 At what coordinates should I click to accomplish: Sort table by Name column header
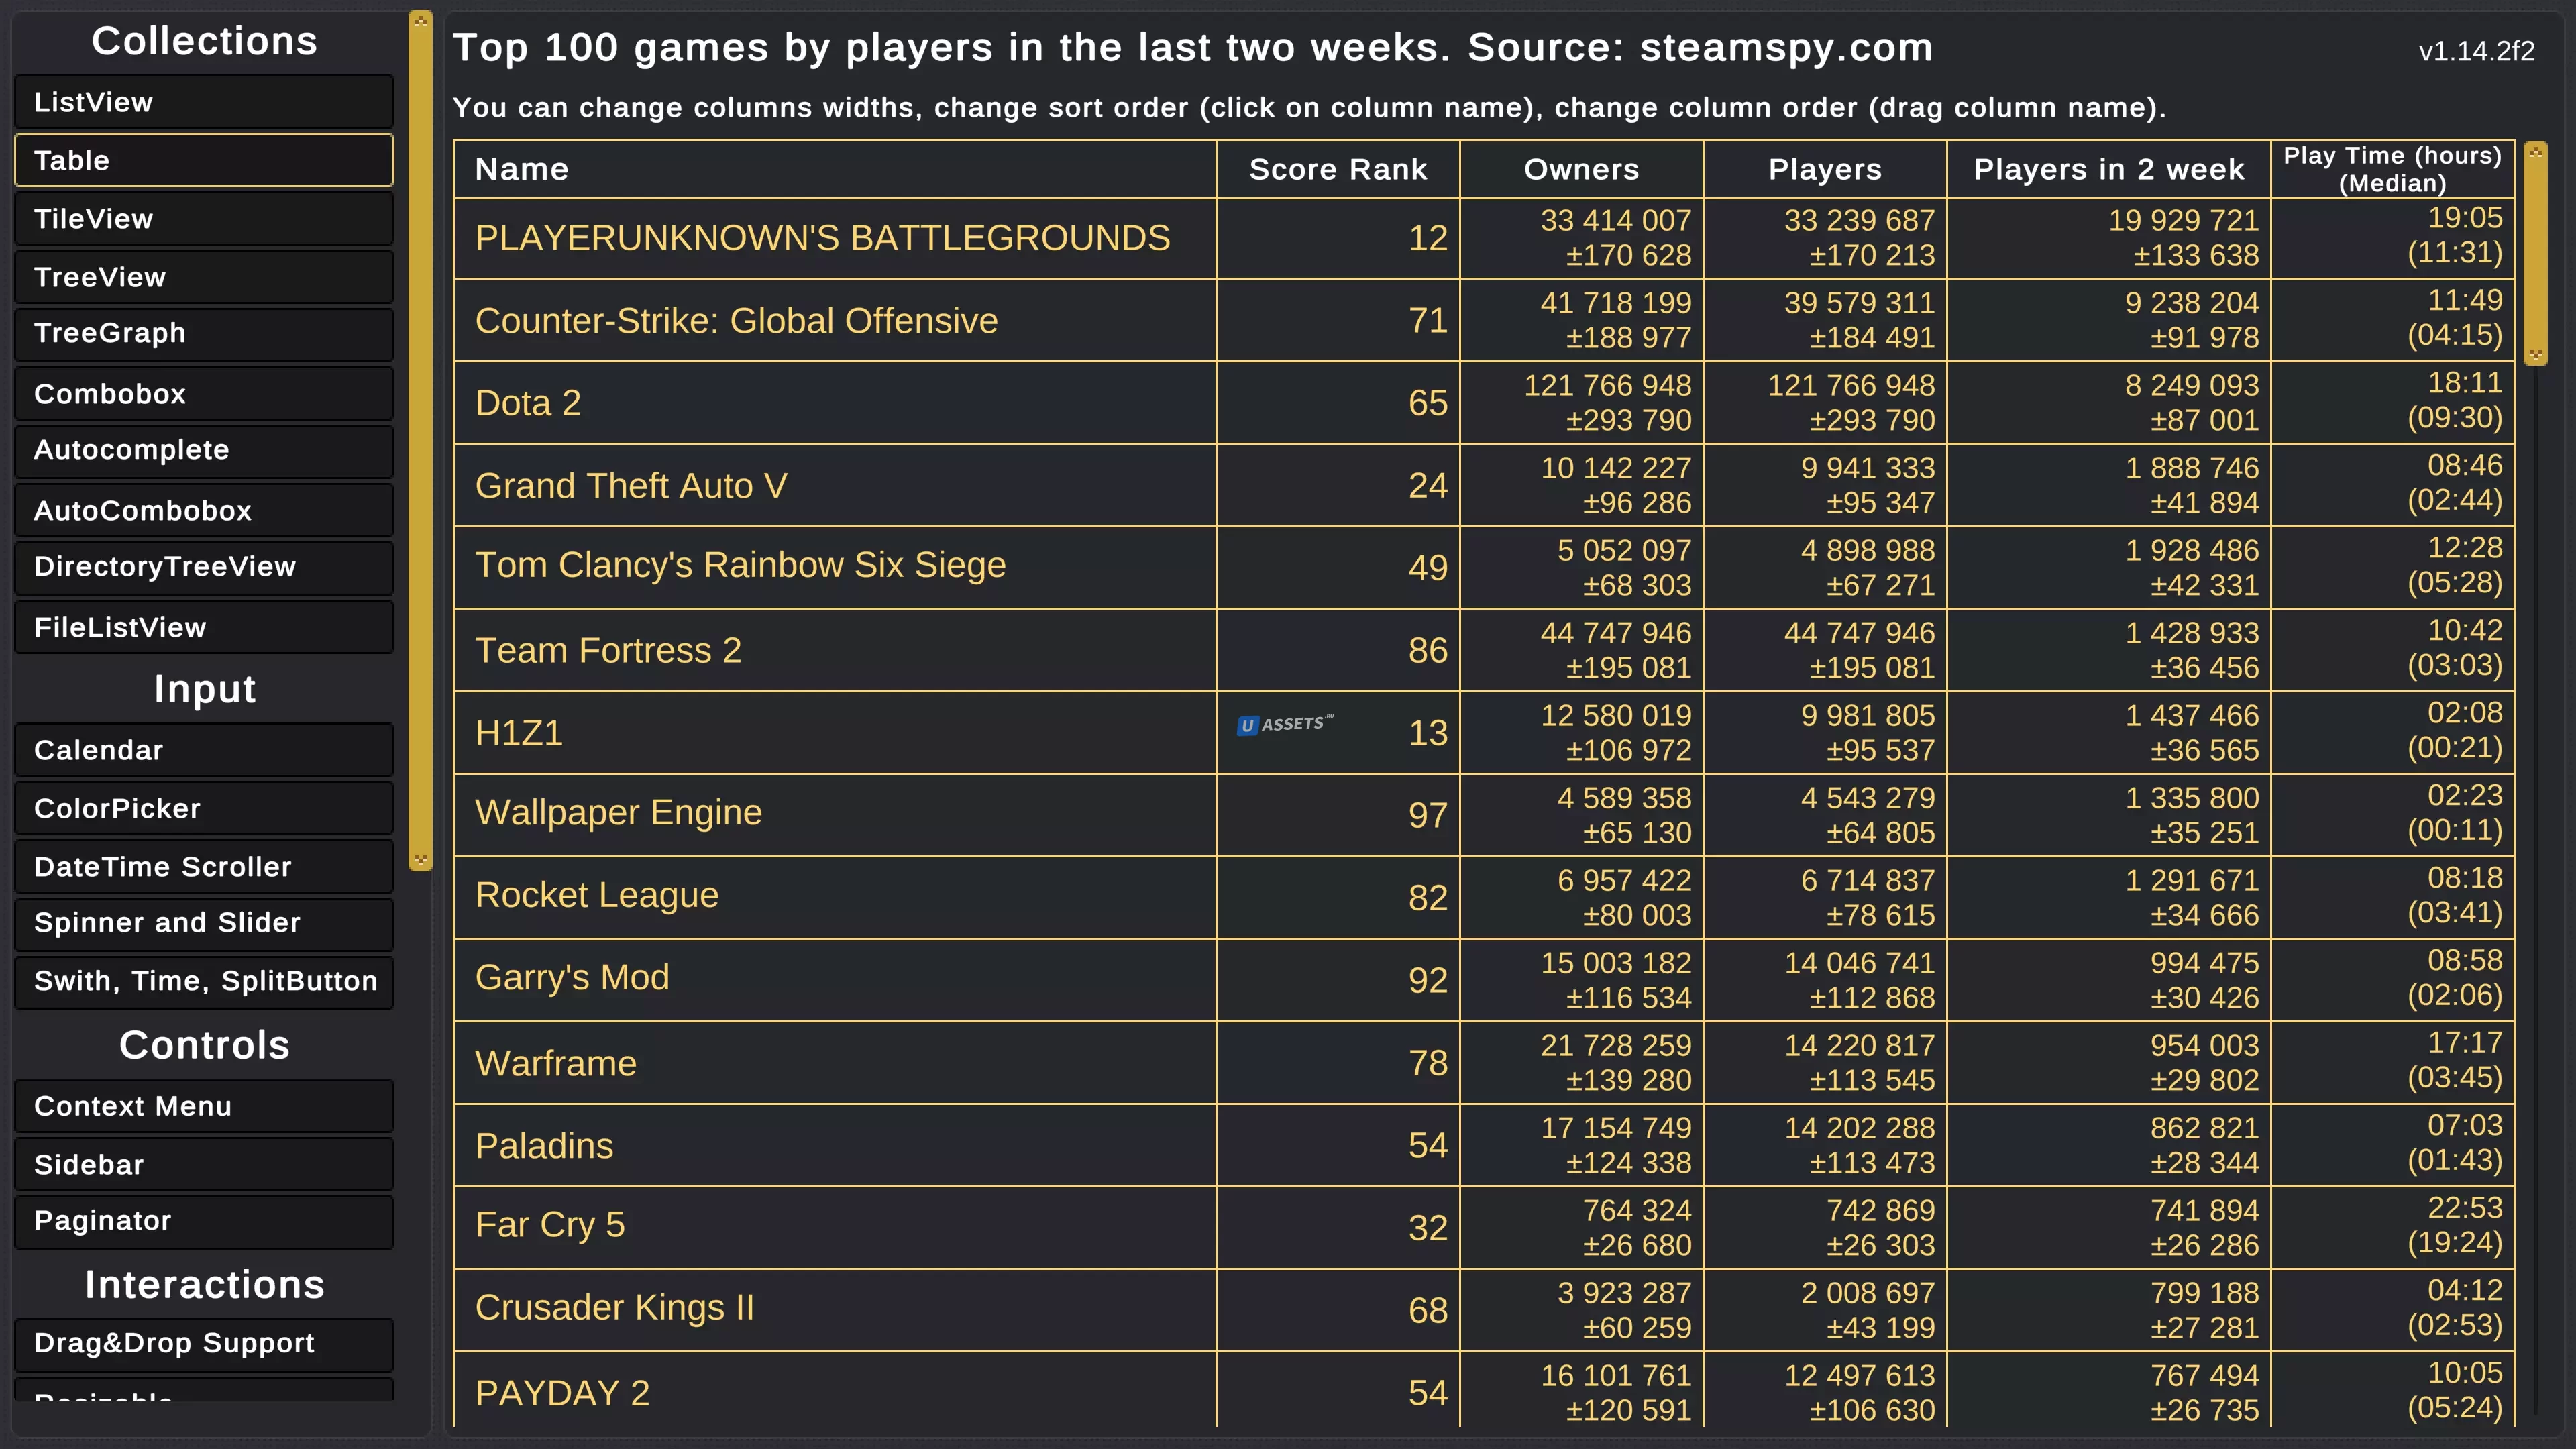[x=521, y=169]
